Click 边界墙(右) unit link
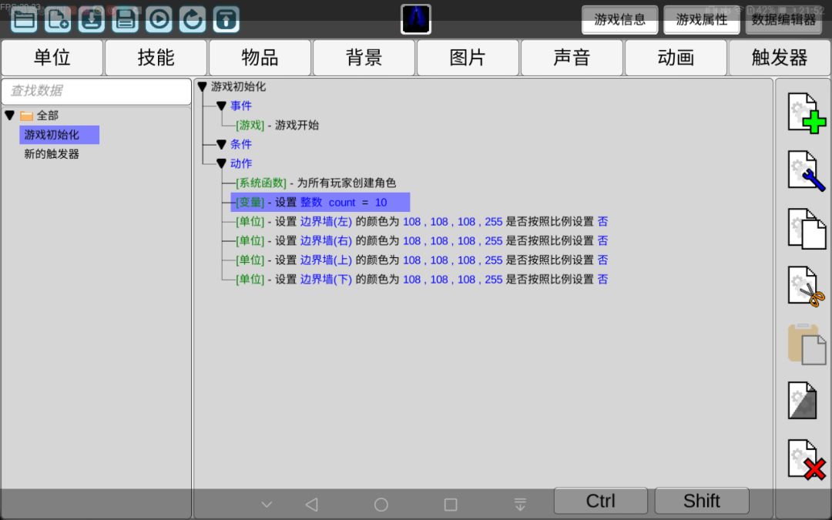 coord(326,241)
